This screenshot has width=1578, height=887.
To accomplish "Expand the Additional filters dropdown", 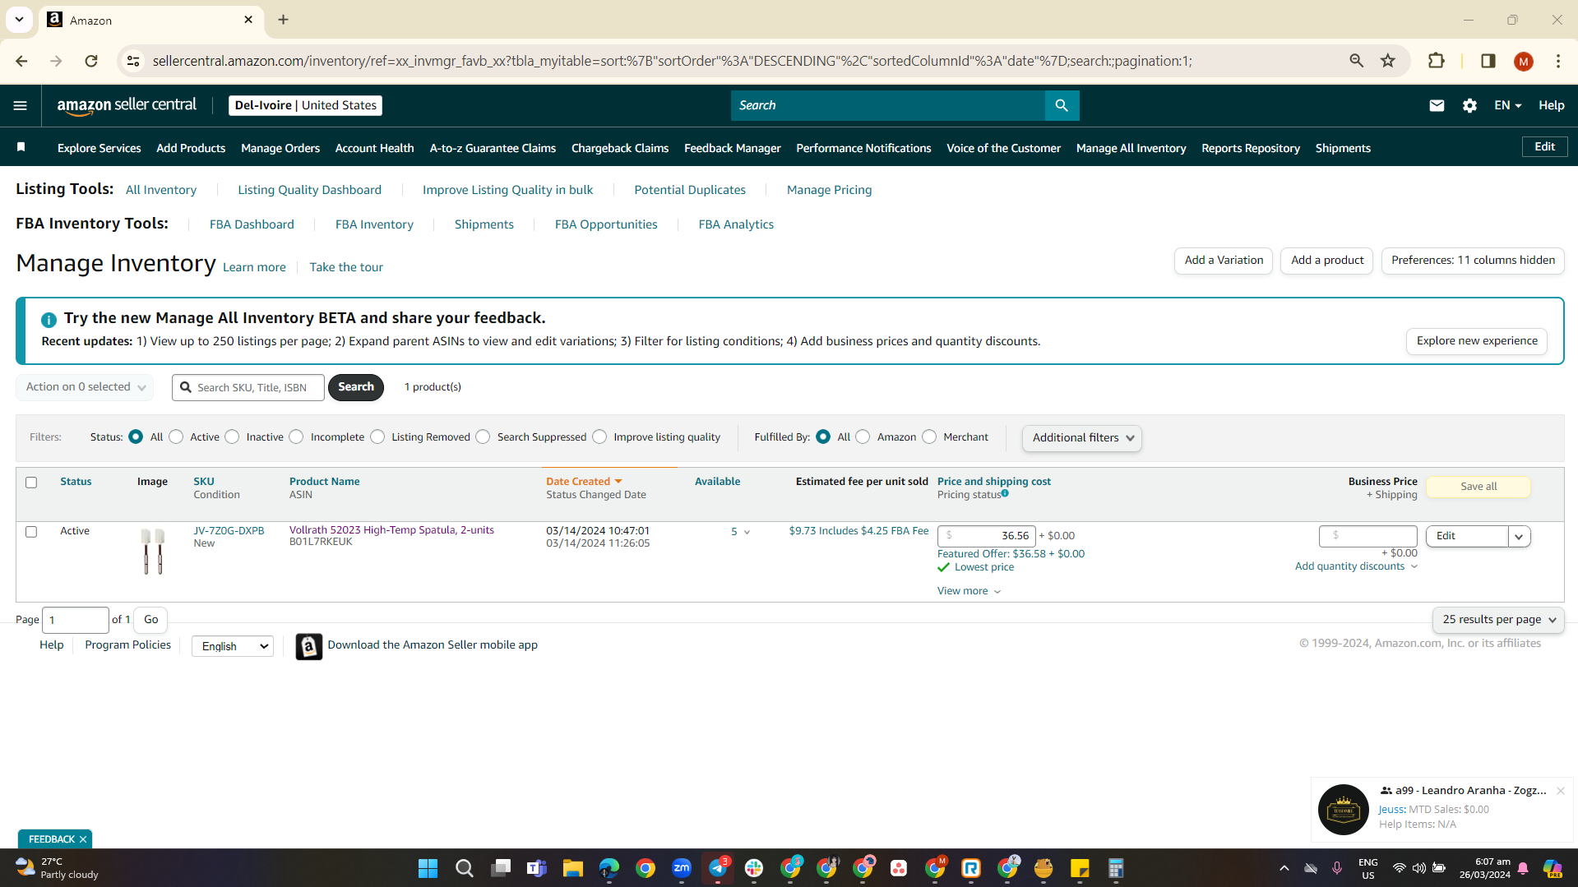I will click(x=1082, y=438).
